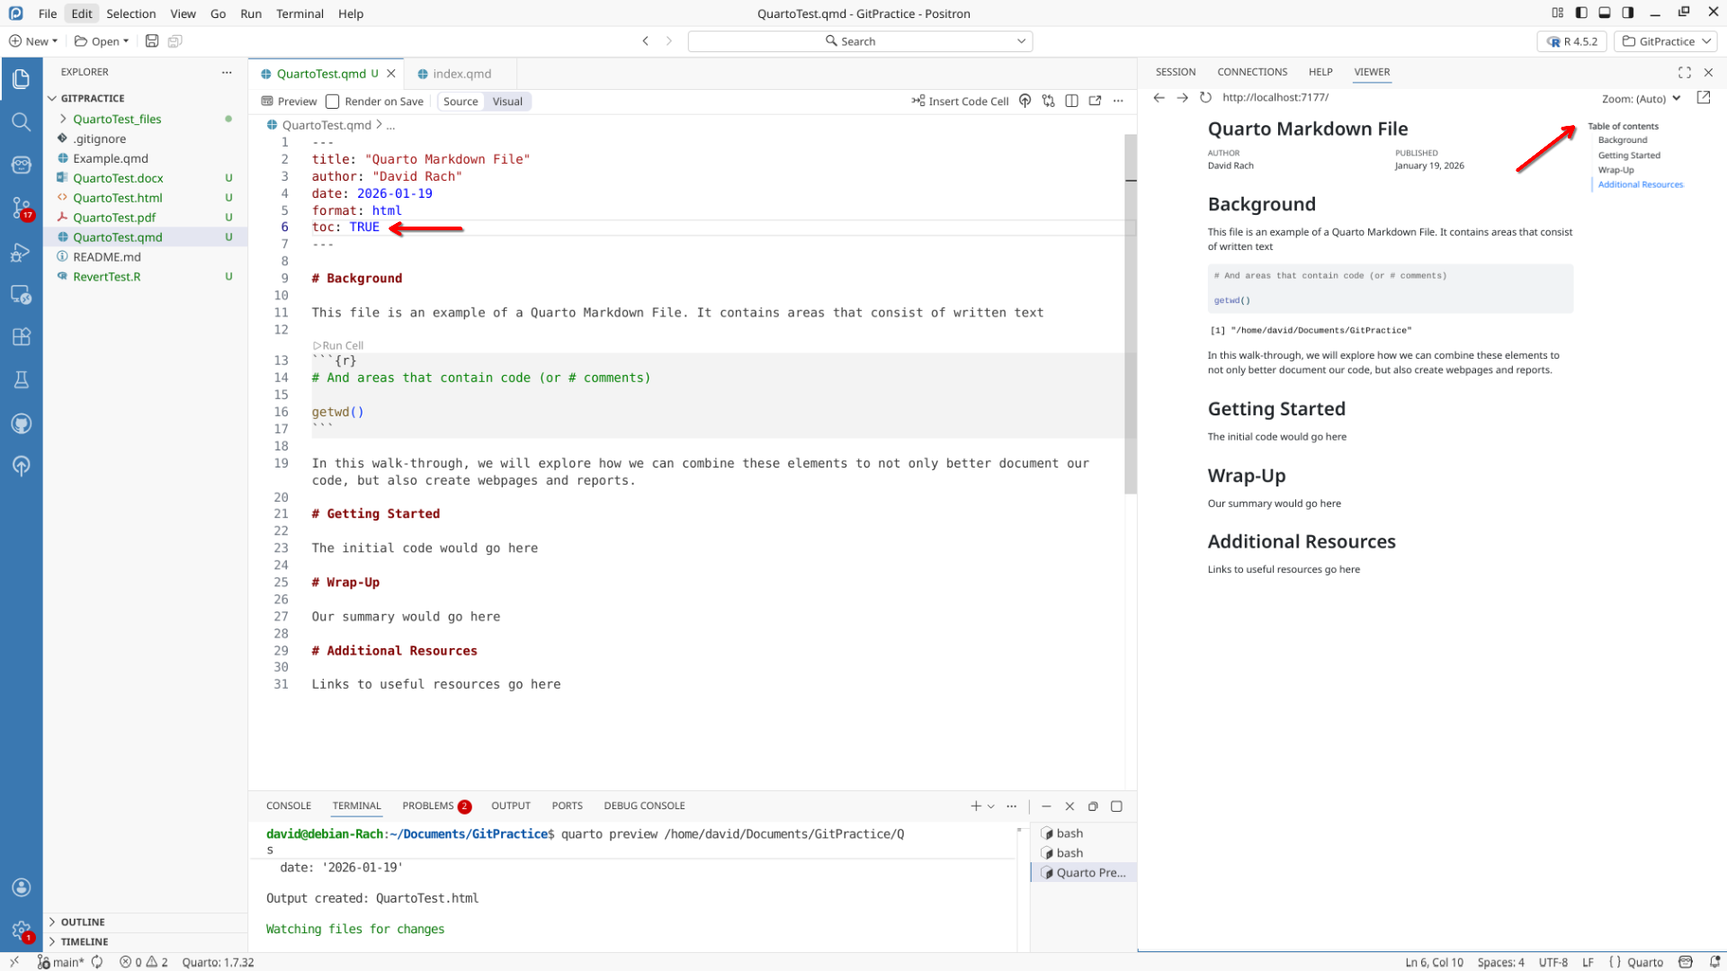Switch to the PROBLEMS tab
The width and height of the screenshot is (1727, 971).
pyautogui.click(x=428, y=806)
